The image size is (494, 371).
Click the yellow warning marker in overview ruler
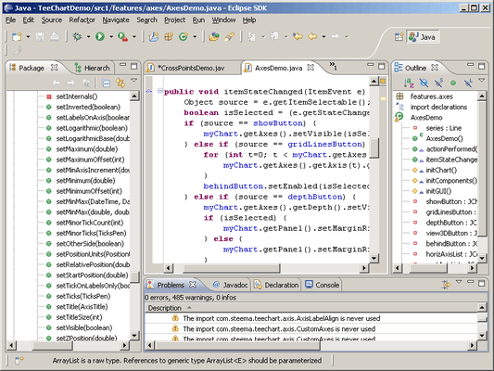click(383, 98)
